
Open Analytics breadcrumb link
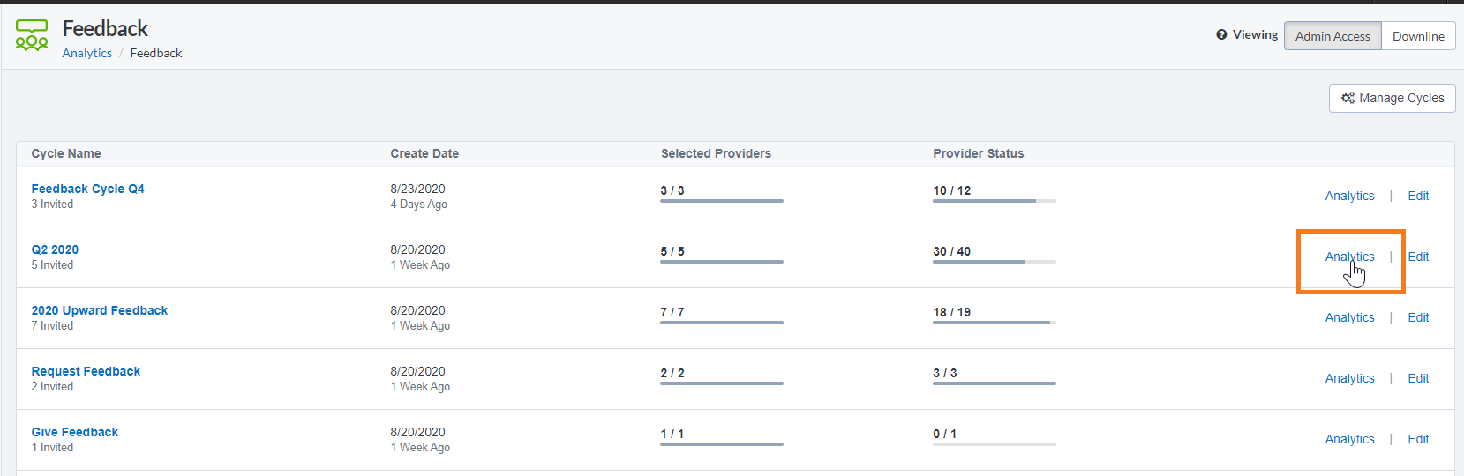click(87, 53)
